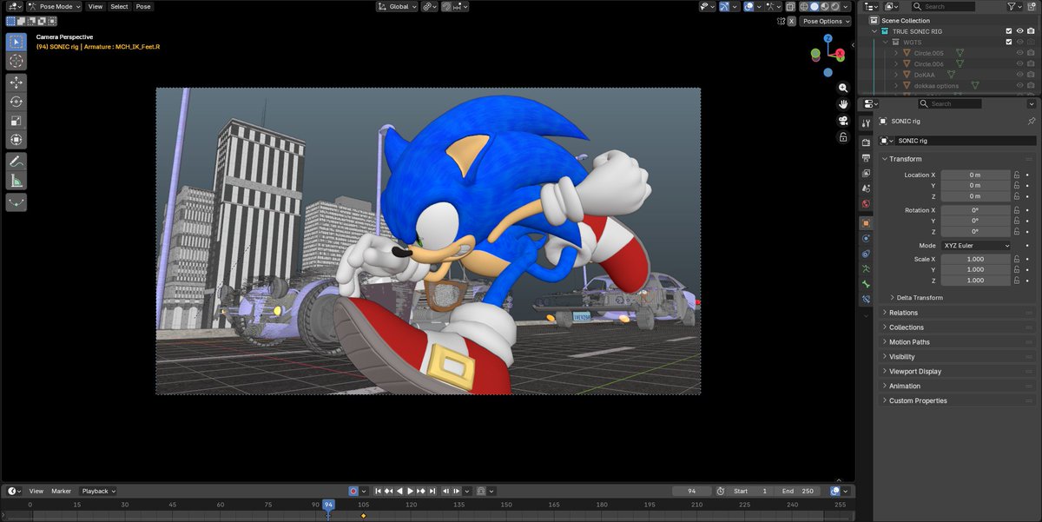This screenshot has width=1042, height=522.
Task: Lock the Location X field
Action: click(1017, 175)
